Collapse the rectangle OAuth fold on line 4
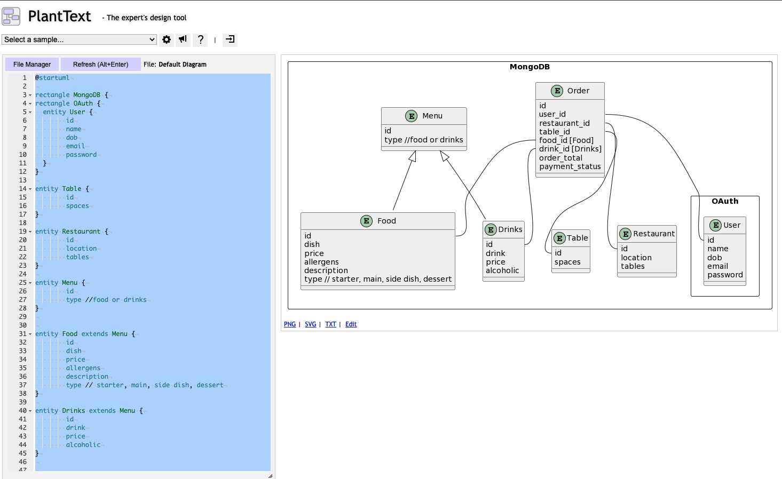This screenshot has width=782, height=479. pos(30,103)
